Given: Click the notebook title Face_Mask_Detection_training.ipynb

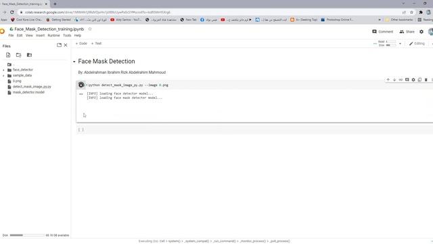Looking at the screenshot, I should pyautogui.click(x=49, y=29).
